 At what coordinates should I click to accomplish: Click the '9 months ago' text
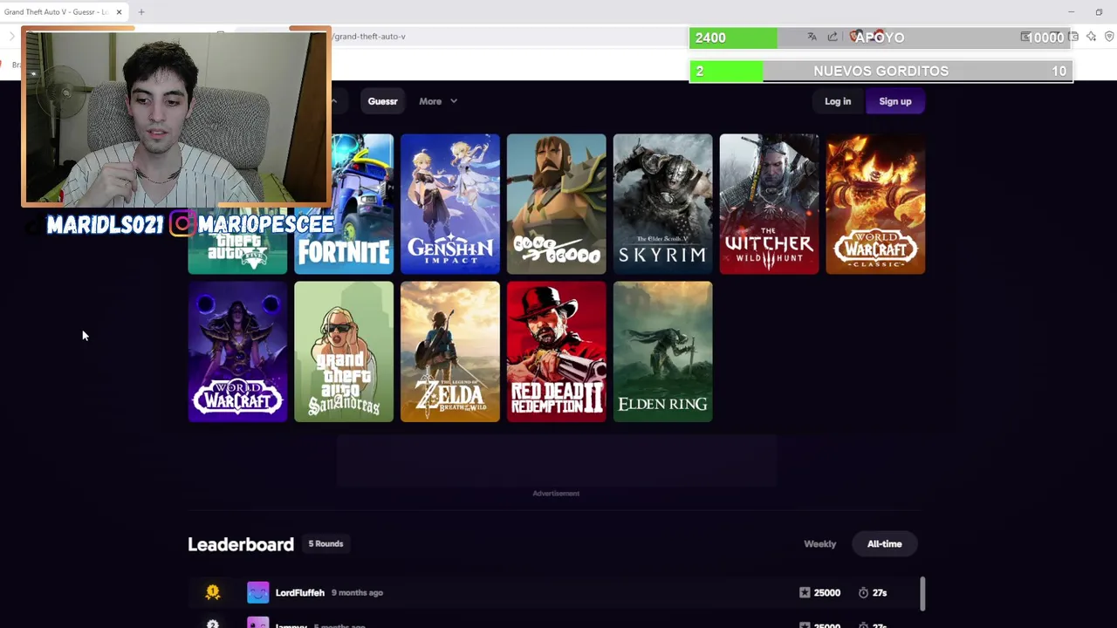[x=357, y=592]
